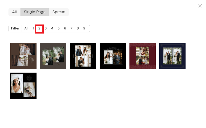Filter layouts by 2 photos

(39, 29)
